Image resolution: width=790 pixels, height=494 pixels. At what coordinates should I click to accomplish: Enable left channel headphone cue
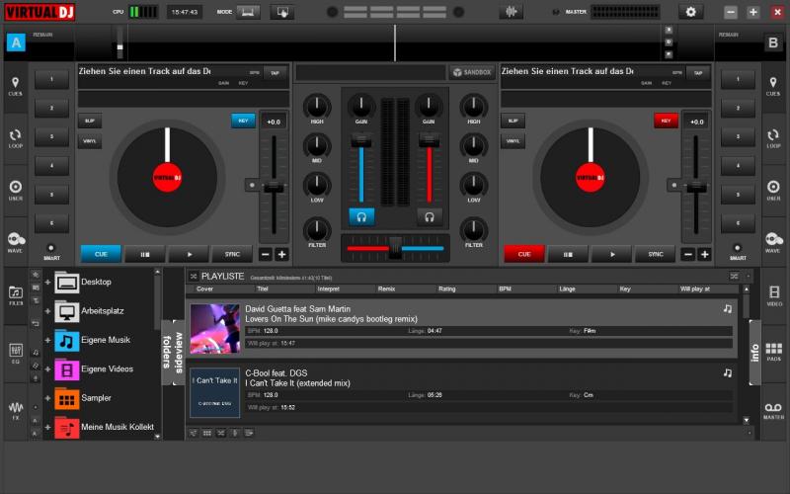pyautogui.click(x=361, y=215)
